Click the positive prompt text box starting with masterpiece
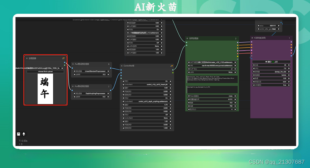The width and height of the screenshot is (310, 168). (212, 79)
